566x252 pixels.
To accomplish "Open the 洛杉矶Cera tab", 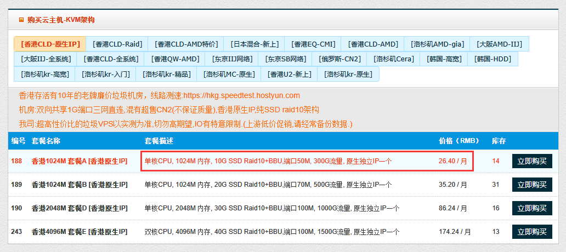I will coord(393,59).
